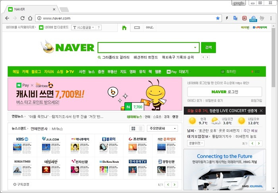The height and width of the screenshot is (193, 278).
Task: Open Connecting to the Future ad
Action: (225, 170)
